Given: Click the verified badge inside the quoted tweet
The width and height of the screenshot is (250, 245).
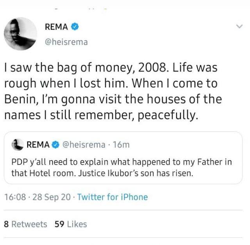Looking at the screenshot, I should (56, 145).
